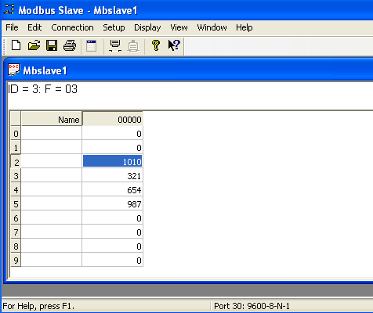
Task: Select row header 9
Action: pos(16,260)
